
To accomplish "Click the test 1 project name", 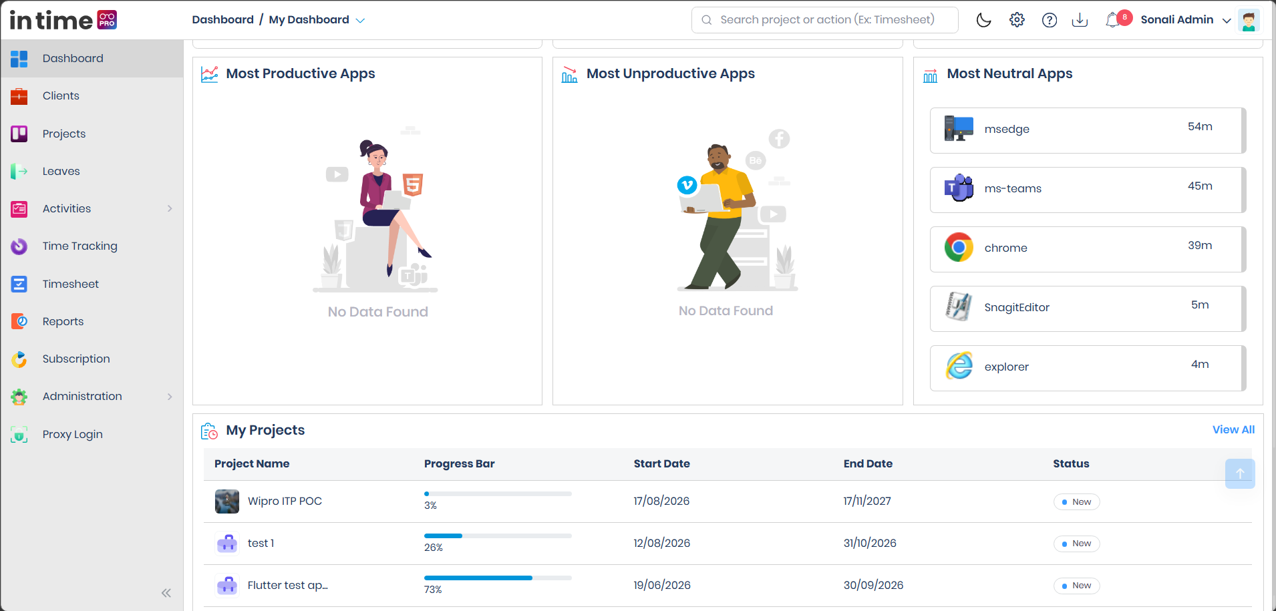I will pyautogui.click(x=261, y=544).
